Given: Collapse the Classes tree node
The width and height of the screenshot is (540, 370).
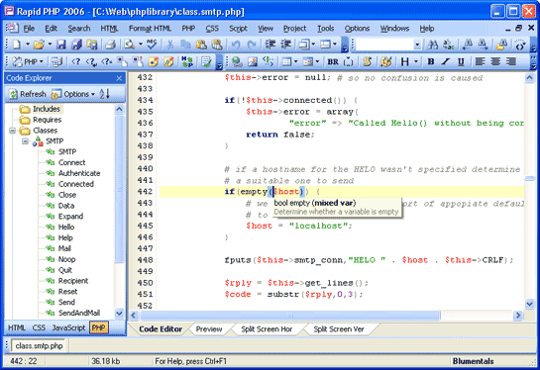Looking at the screenshot, I should point(13,131).
